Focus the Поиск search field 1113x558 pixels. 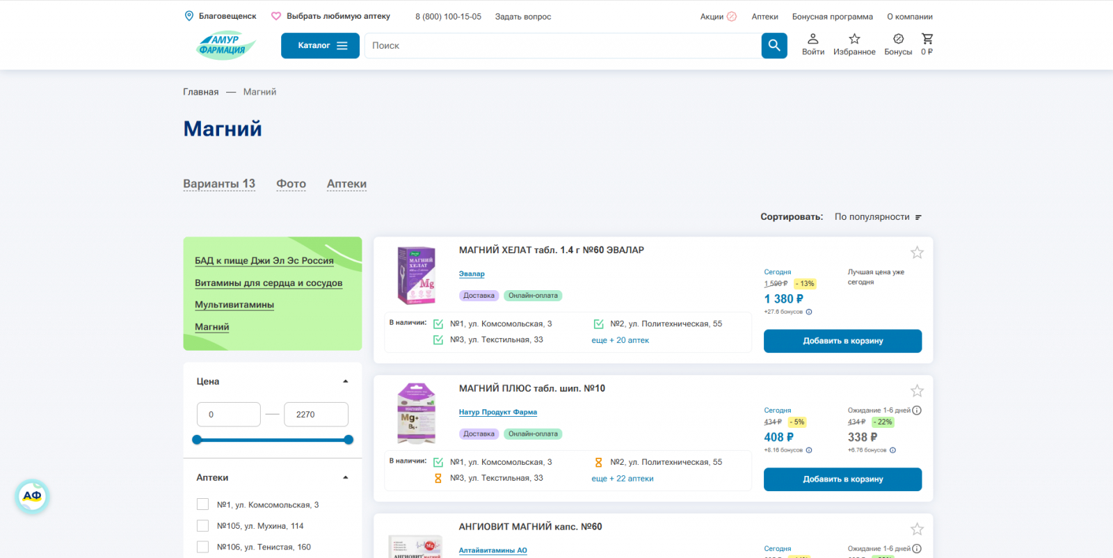(x=563, y=46)
